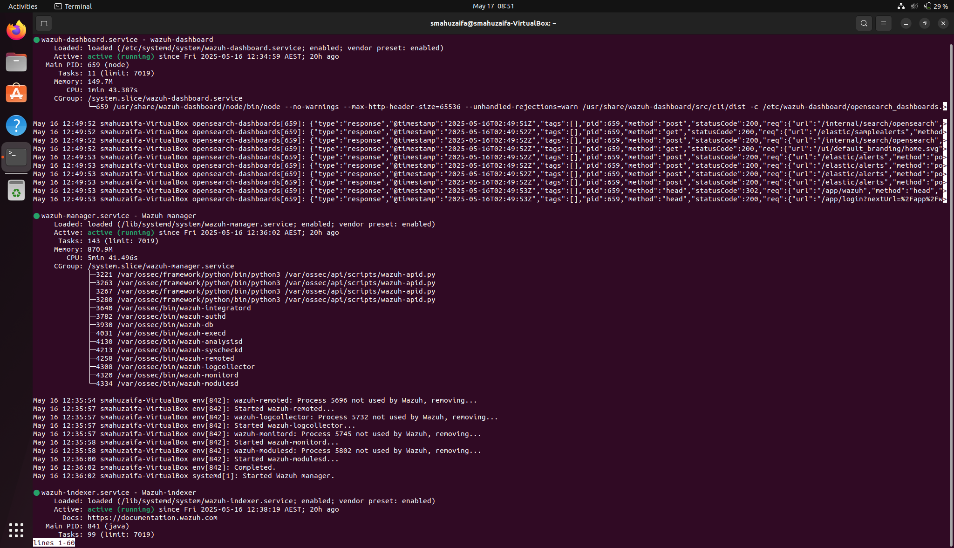Open the Help icon in dock
Viewport: 954px width, 548px height.
click(16, 125)
